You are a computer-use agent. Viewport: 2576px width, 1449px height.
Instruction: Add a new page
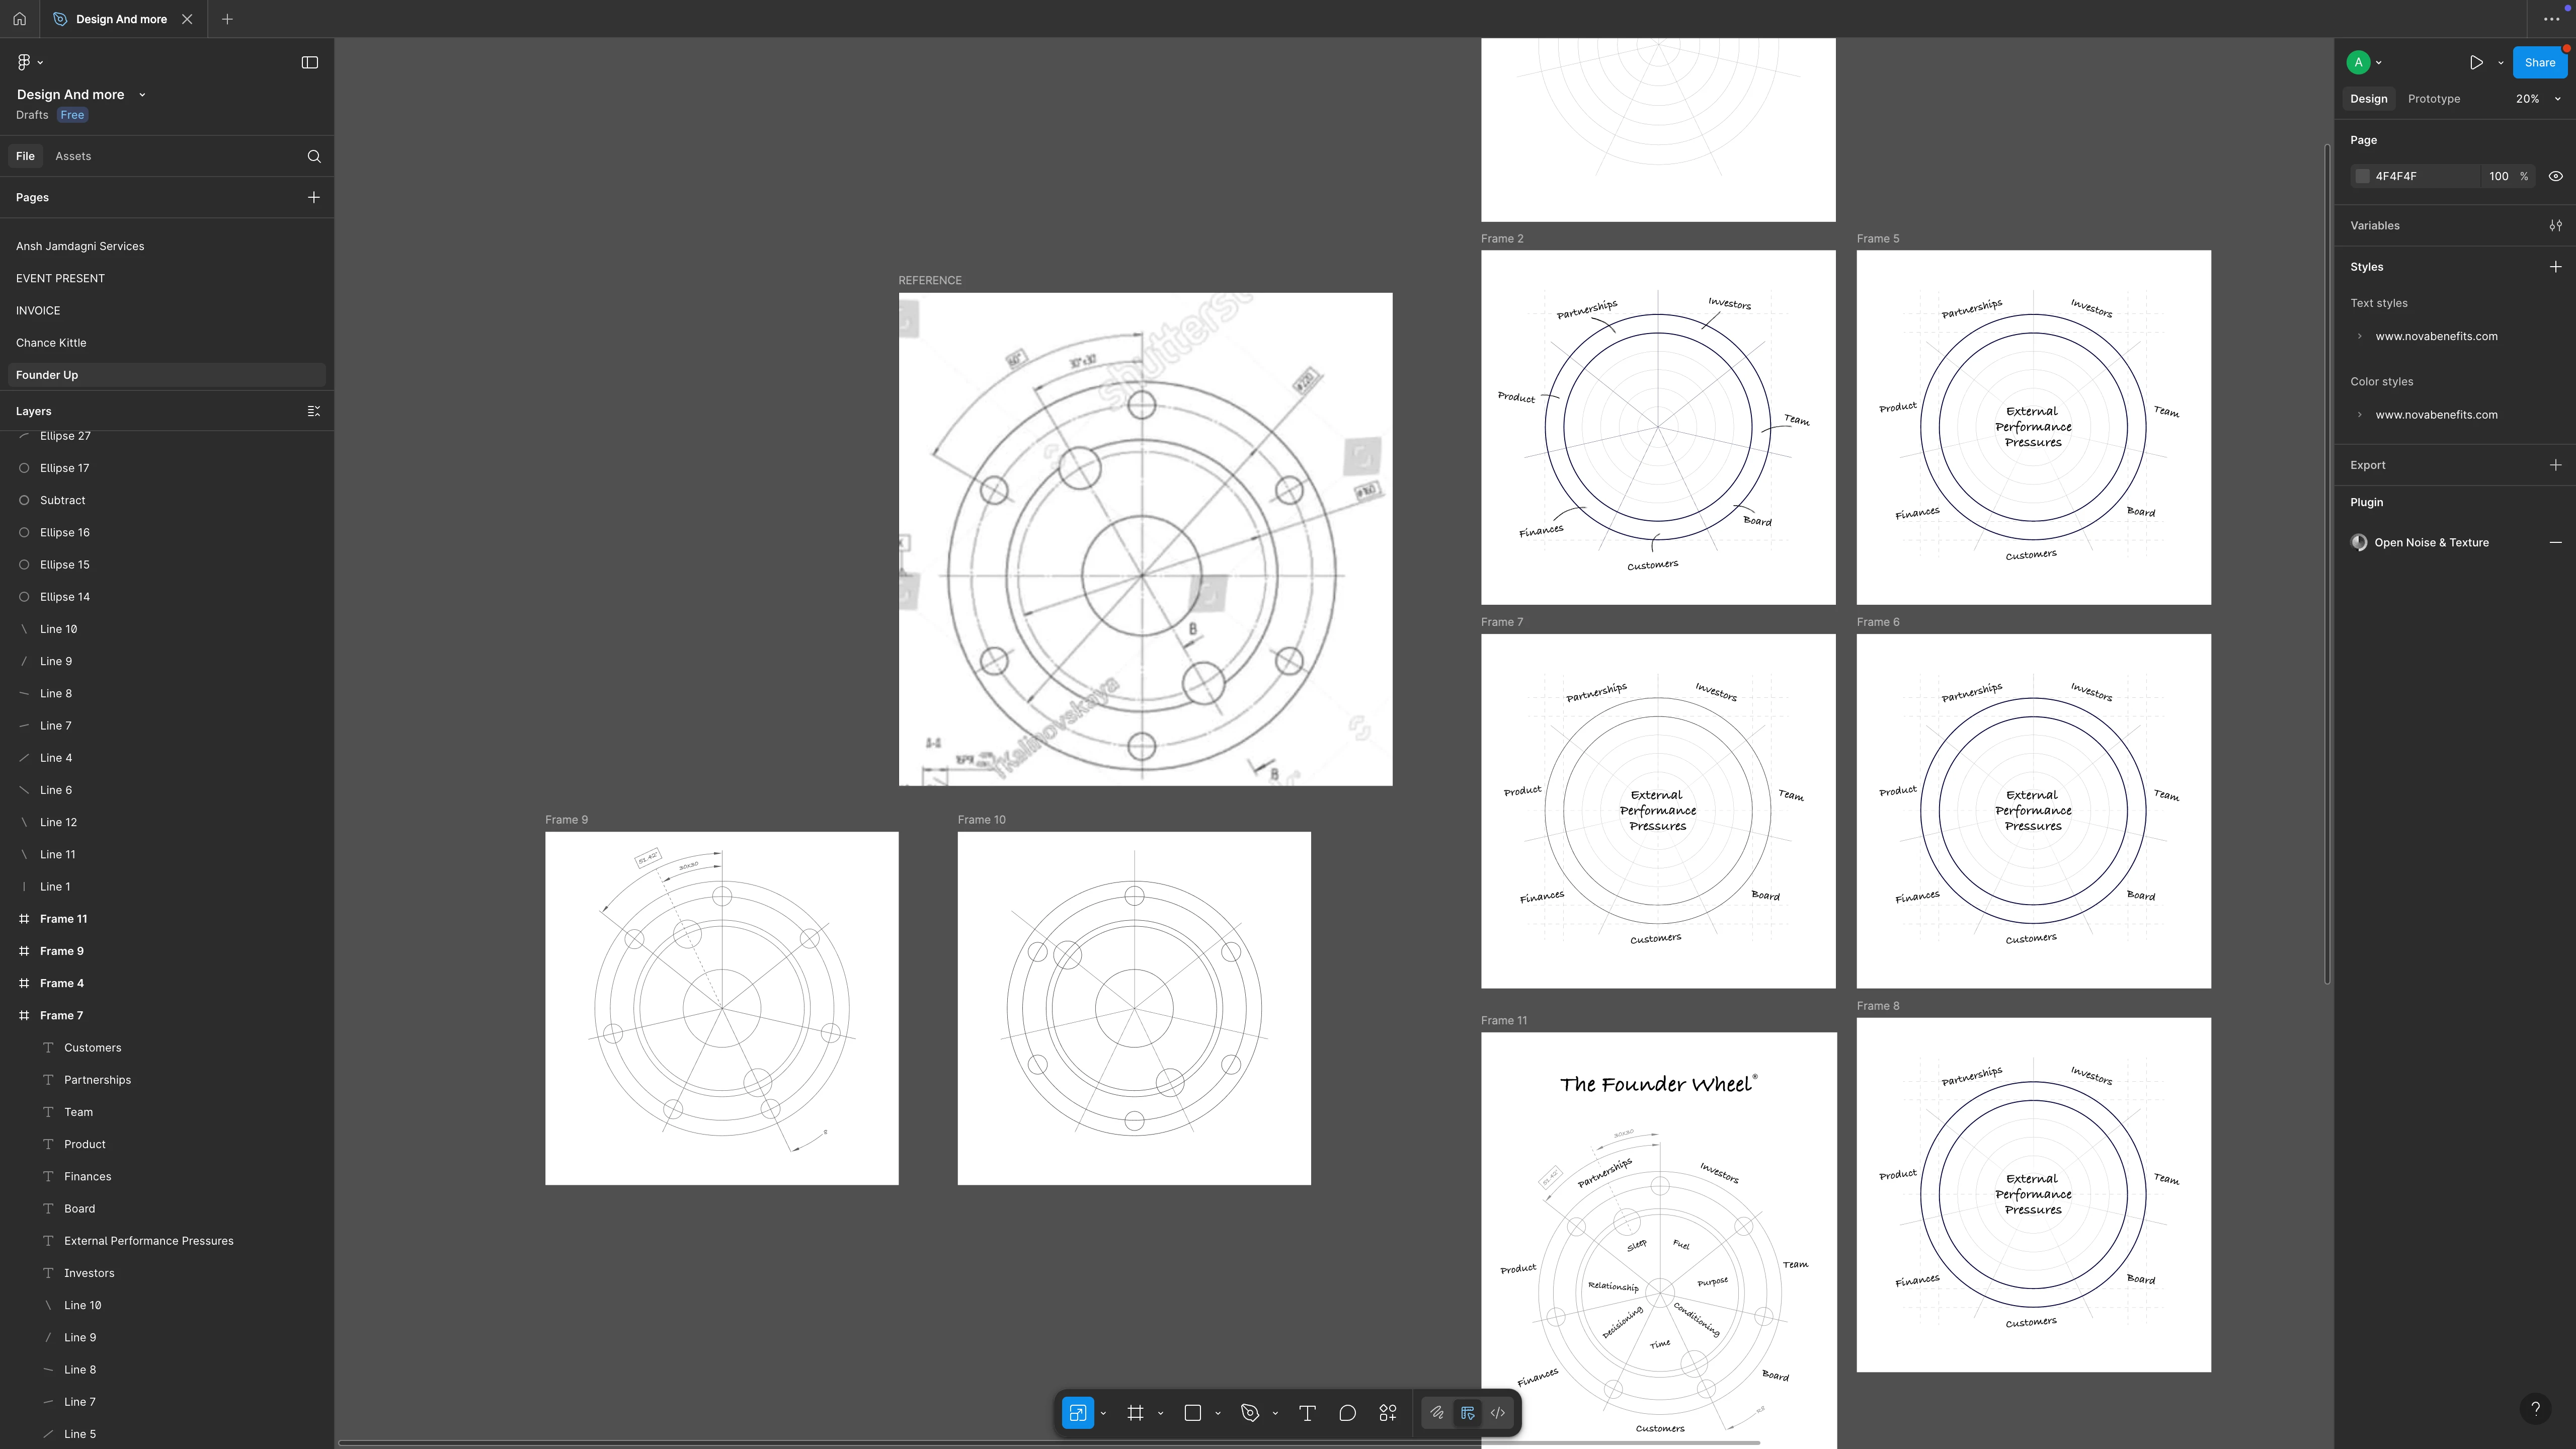[x=314, y=197]
